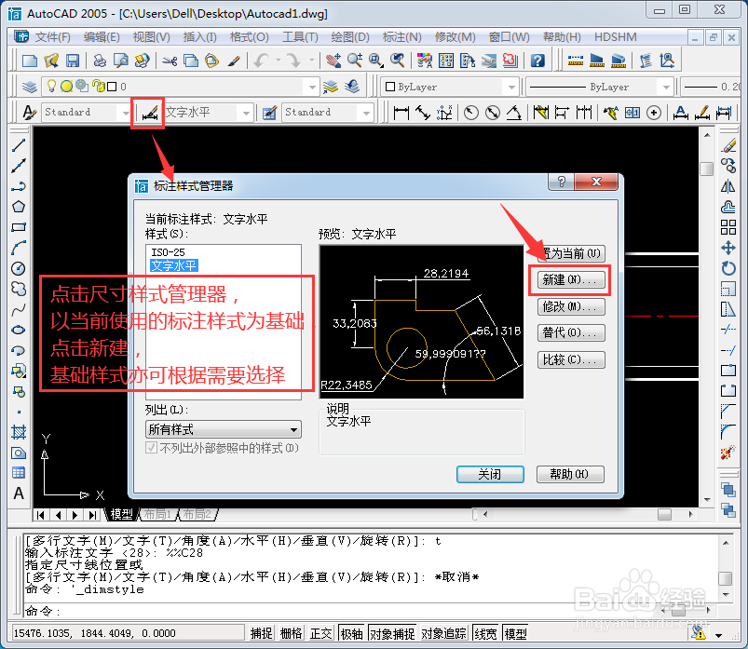Click the 关闭 button
The height and width of the screenshot is (649, 748).
click(x=490, y=475)
